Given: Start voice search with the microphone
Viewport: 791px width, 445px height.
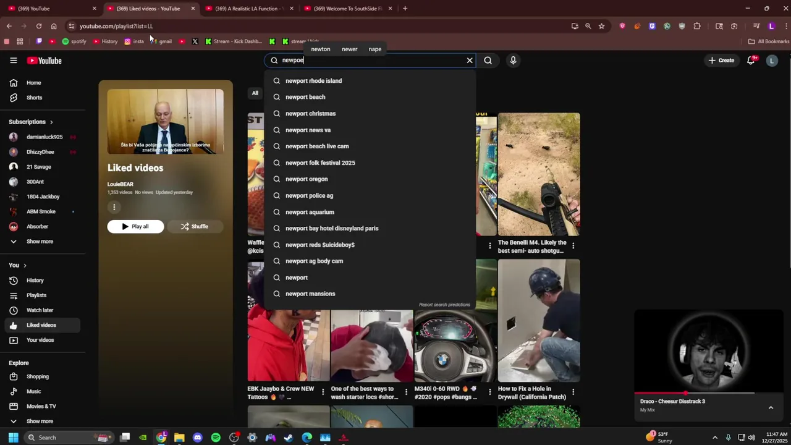Looking at the screenshot, I should pos(513,61).
